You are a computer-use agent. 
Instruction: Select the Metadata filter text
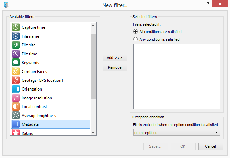30,124
